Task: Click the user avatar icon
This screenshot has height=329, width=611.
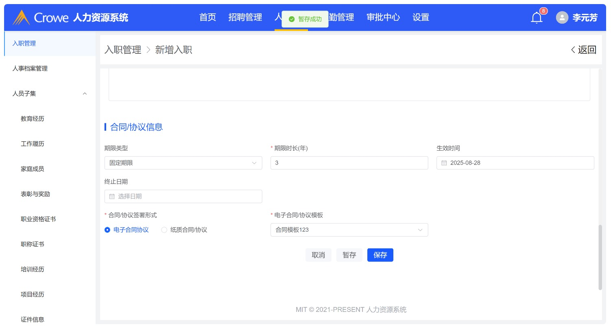Action: point(562,18)
